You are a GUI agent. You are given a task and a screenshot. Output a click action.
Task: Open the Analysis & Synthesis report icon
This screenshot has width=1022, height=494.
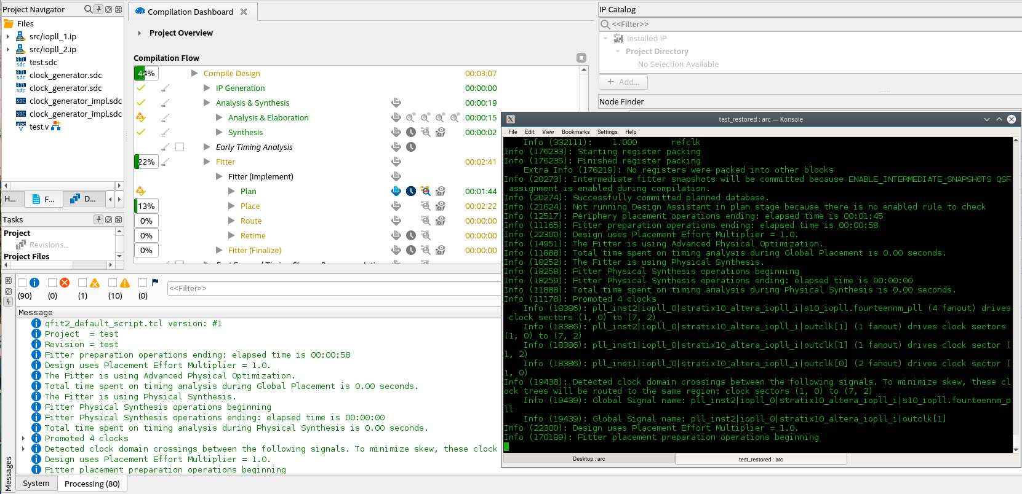tap(396, 103)
